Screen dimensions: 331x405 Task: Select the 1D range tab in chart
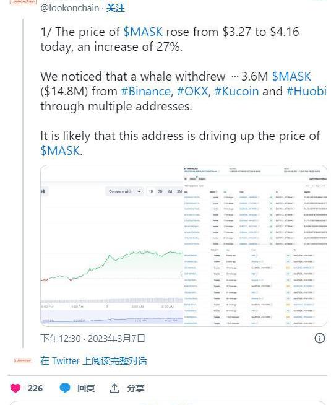point(151,191)
